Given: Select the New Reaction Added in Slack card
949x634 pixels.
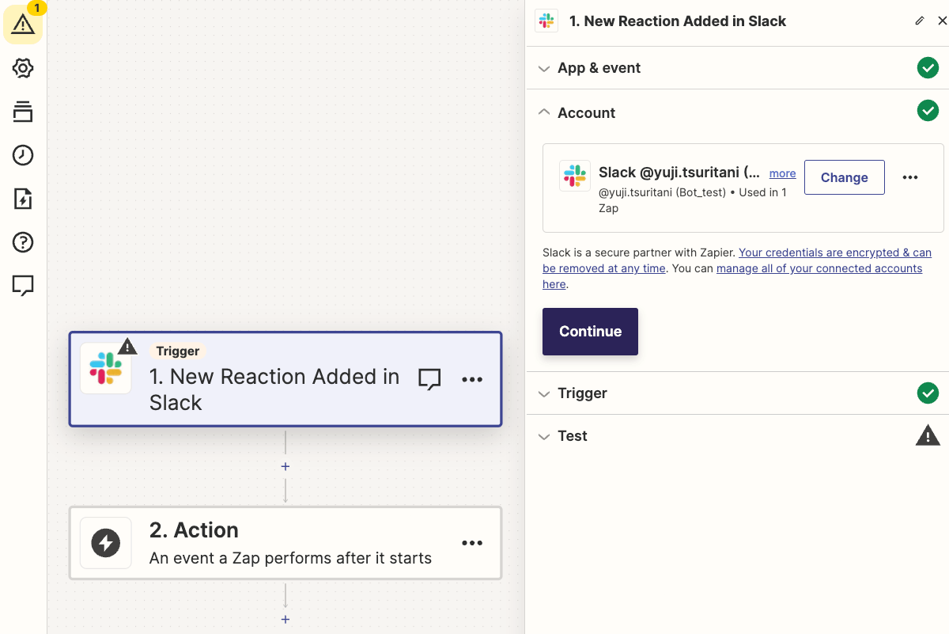Looking at the screenshot, I should pyautogui.click(x=285, y=379).
